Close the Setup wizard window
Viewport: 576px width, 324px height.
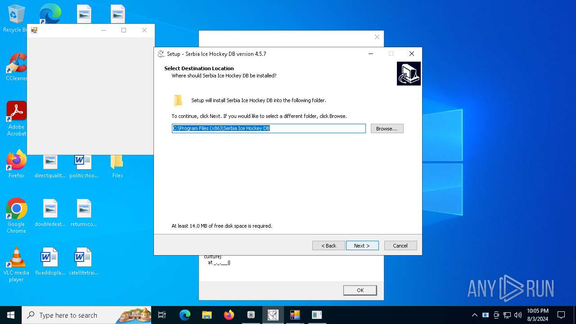(411, 54)
